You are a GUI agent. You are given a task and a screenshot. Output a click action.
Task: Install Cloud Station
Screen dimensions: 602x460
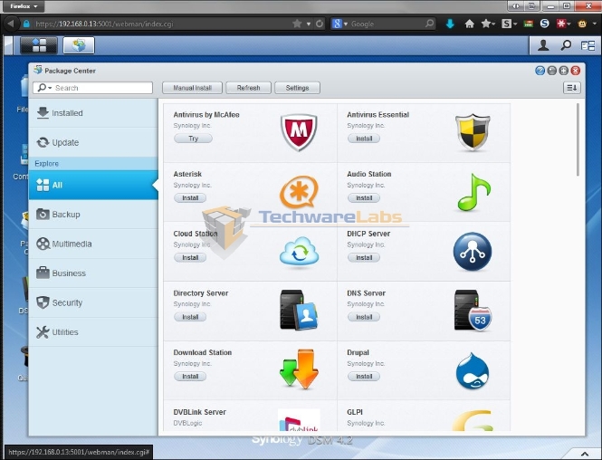190,257
